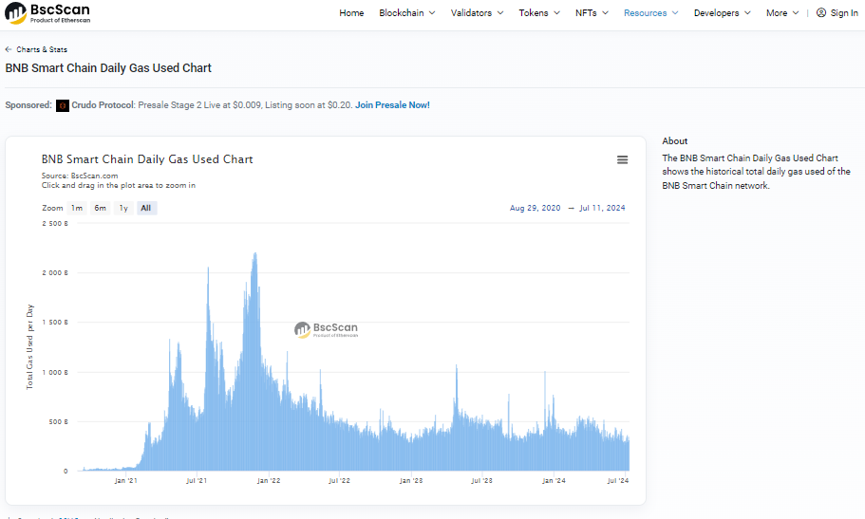Click the back arrow beside Charts & Stats
This screenshot has width=865, height=519.
9,49
